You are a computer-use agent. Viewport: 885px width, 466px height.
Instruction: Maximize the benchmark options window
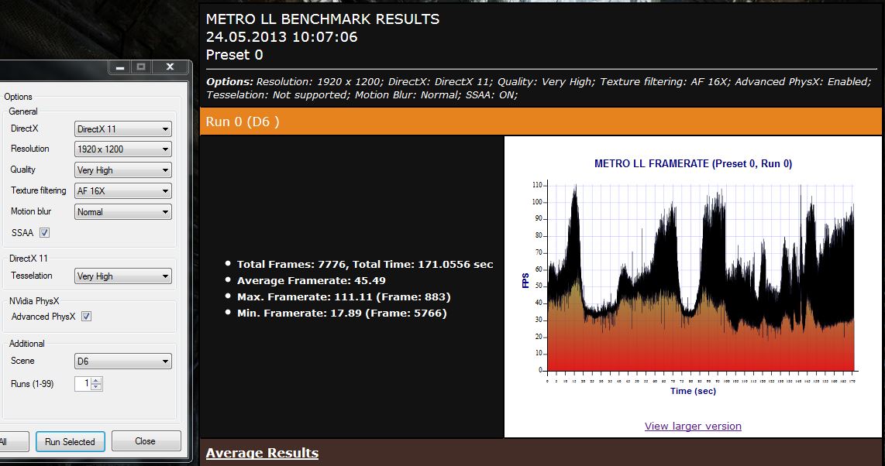point(141,67)
